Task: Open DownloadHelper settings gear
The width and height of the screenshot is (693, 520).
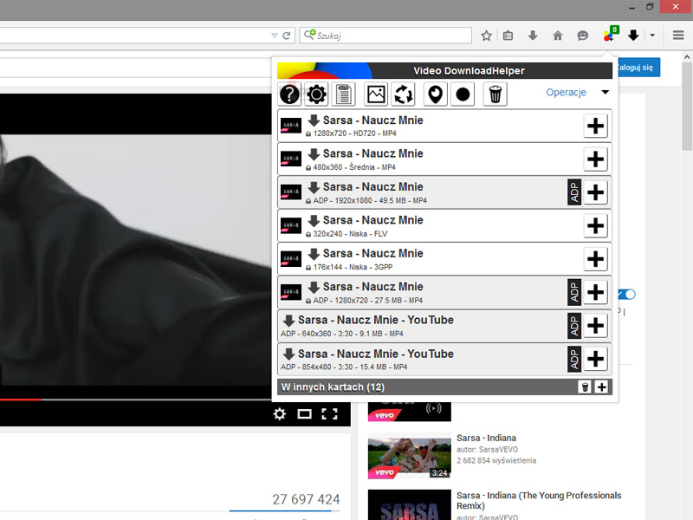Action: (316, 94)
